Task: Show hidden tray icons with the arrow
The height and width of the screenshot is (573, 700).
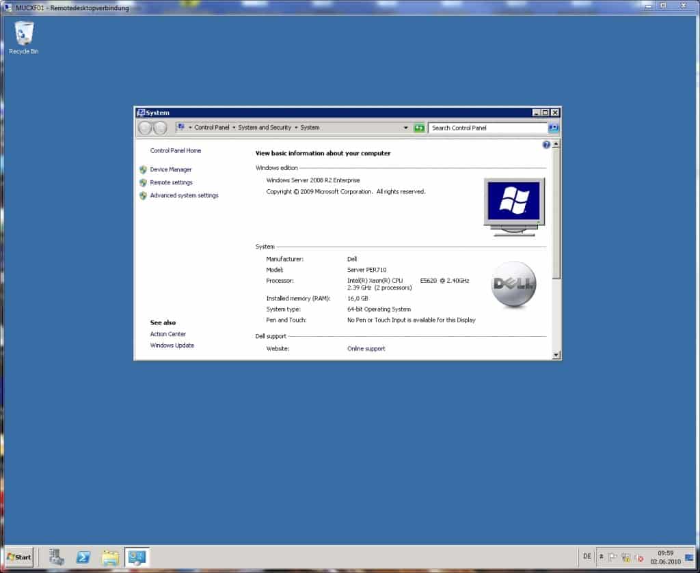Action: click(x=602, y=557)
